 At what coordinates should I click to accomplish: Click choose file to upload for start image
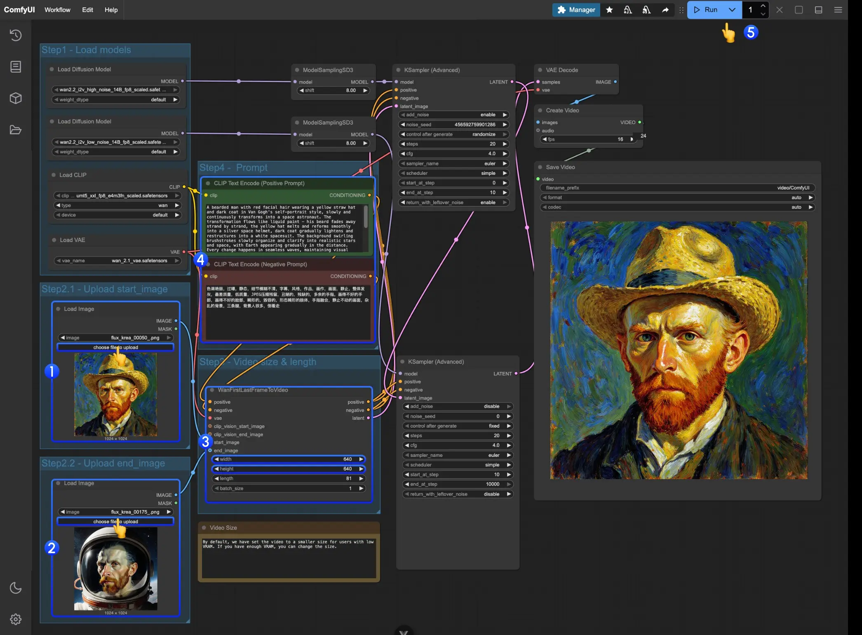(115, 347)
